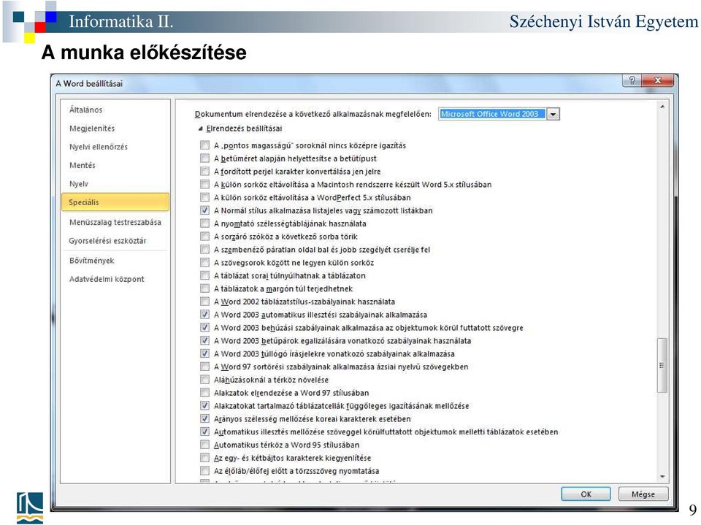This screenshot has width=701, height=525.
Task: Check 'Az élőláb/élőfej előtt a törzsszöveg nyomtatása'
Action: 204,471
